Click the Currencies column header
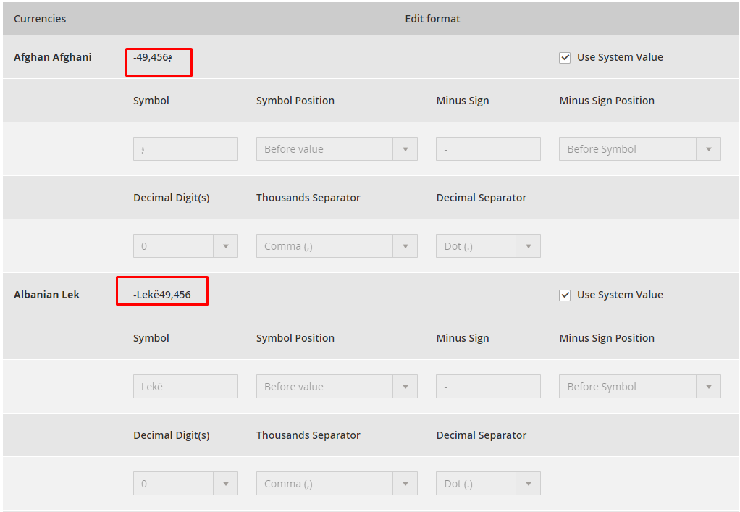This screenshot has height=512, width=740. (x=40, y=19)
